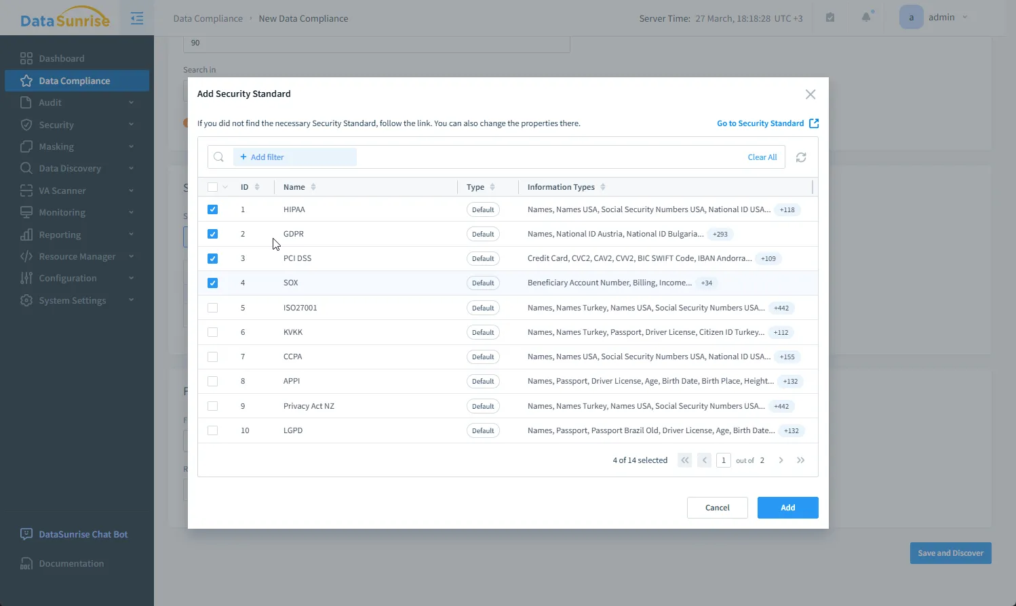Click the refresh icon beside the filter bar

click(x=801, y=157)
